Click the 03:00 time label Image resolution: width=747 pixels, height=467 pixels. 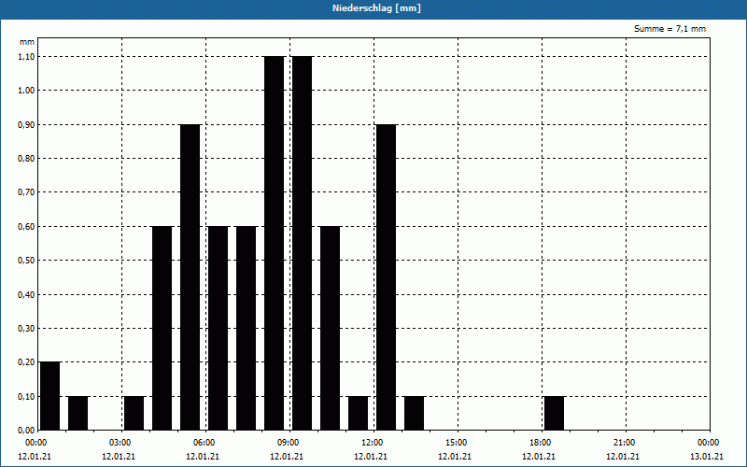tap(120, 443)
